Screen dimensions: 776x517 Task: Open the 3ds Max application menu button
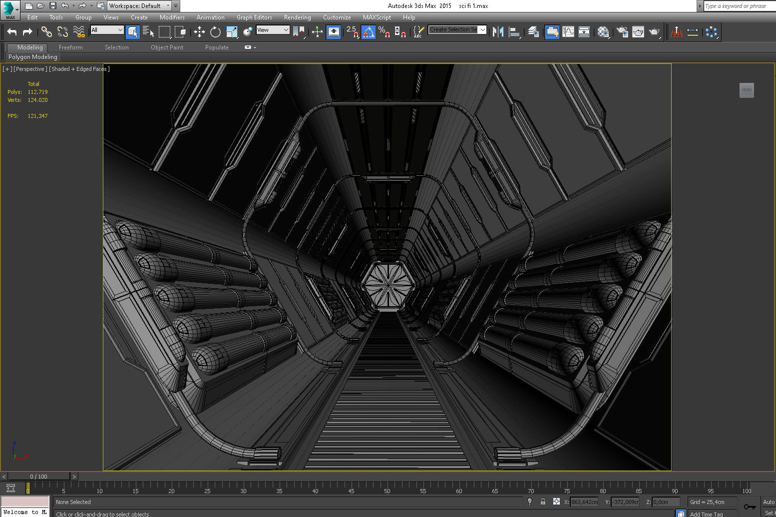tap(9, 9)
